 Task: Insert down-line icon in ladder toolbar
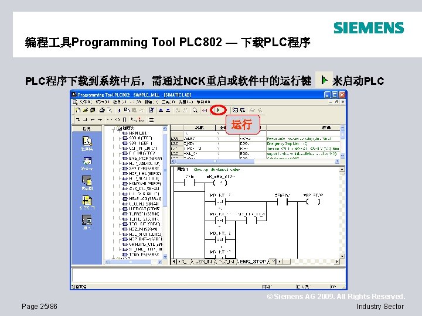click(78, 119)
